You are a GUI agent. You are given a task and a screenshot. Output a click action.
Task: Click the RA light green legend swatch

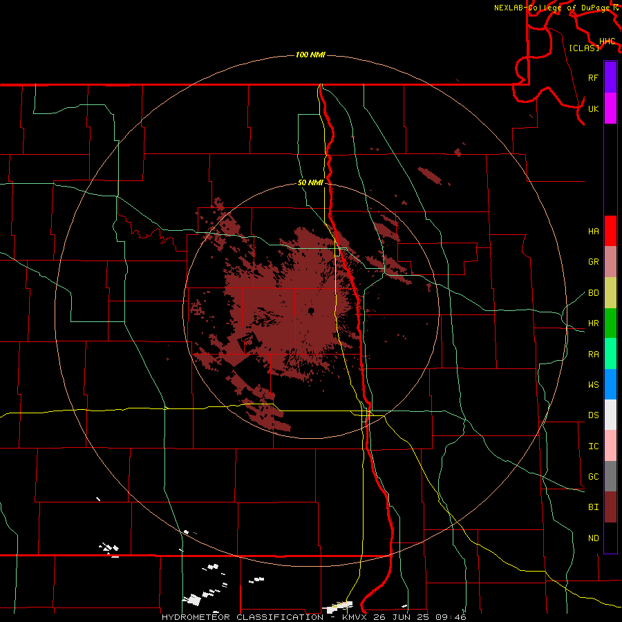point(610,354)
